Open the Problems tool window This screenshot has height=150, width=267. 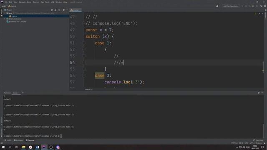coord(18,140)
